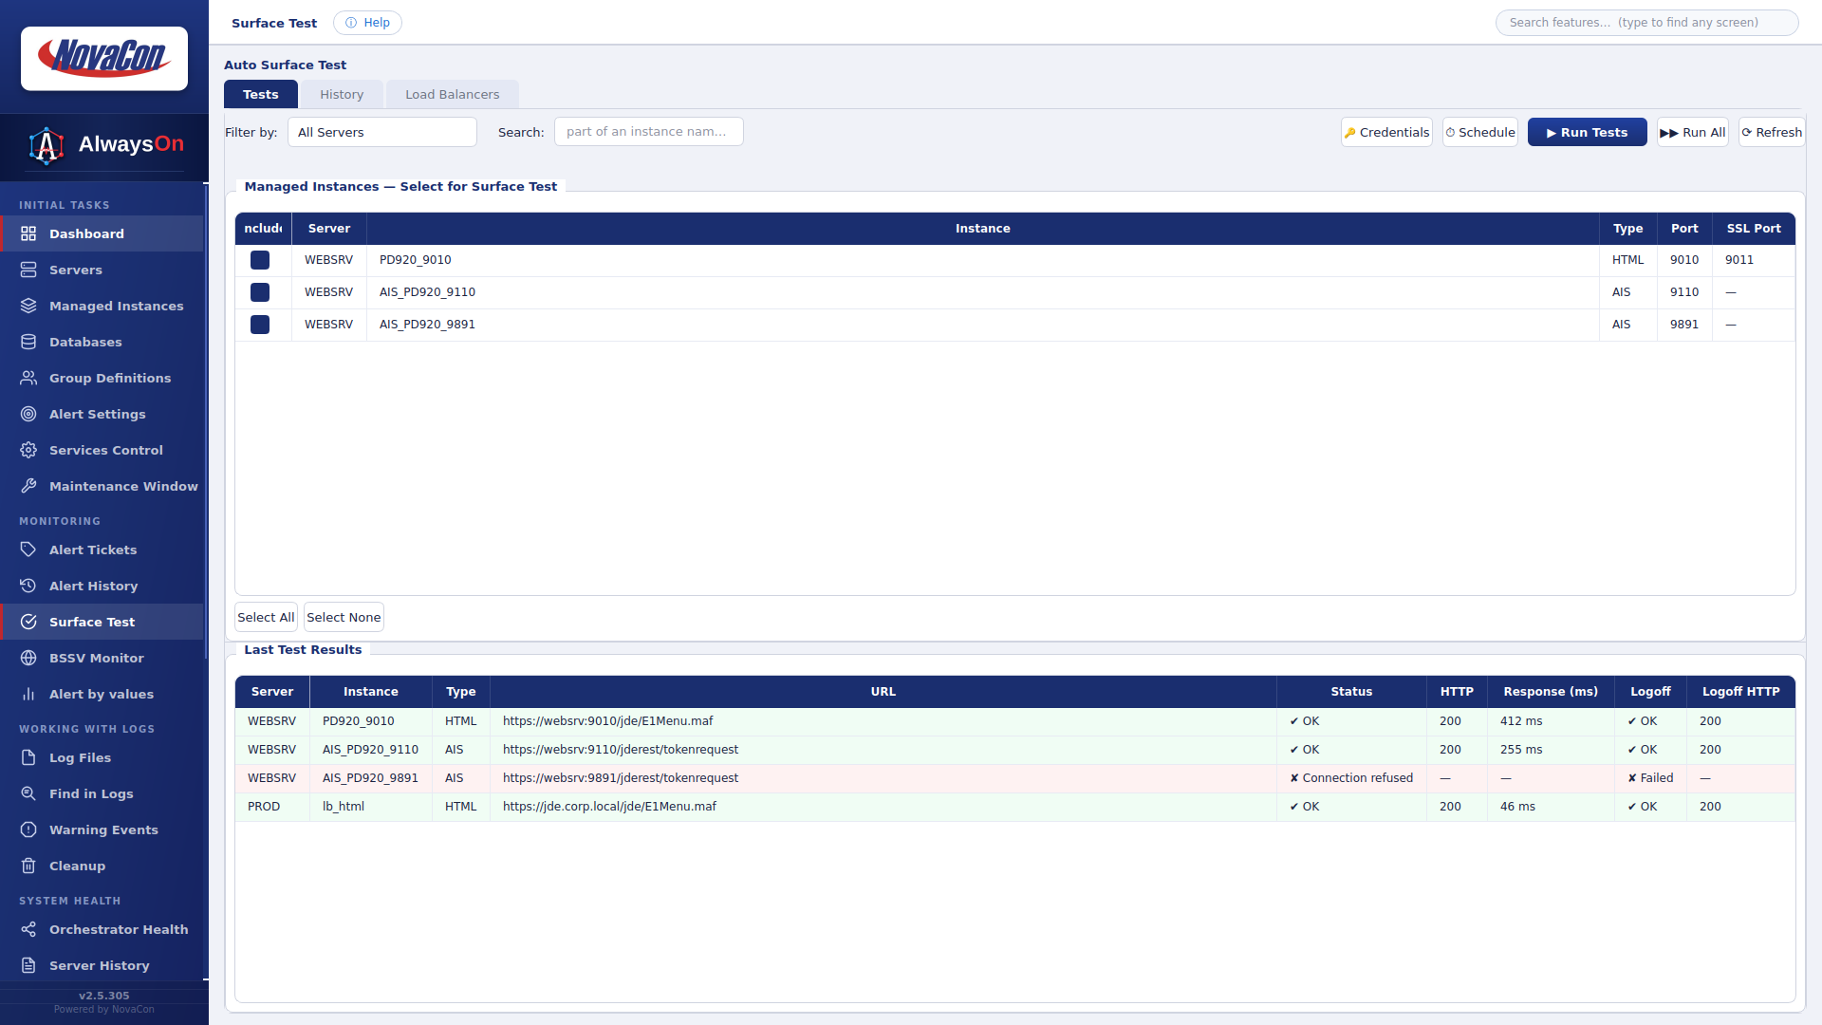Click the key icon on Credentials
Image resolution: width=1822 pixels, height=1025 pixels.
point(1350,133)
